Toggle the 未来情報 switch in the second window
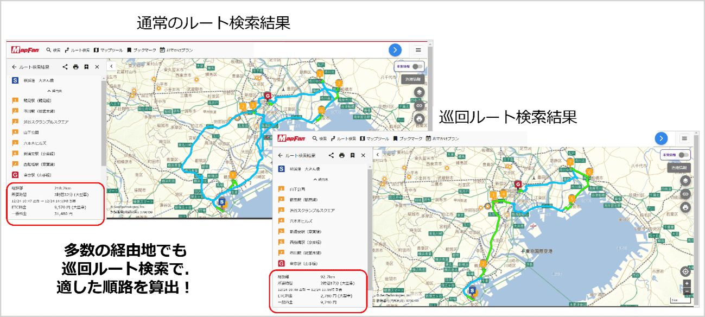The width and height of the screenshot is (705, 317). [683, 155]
